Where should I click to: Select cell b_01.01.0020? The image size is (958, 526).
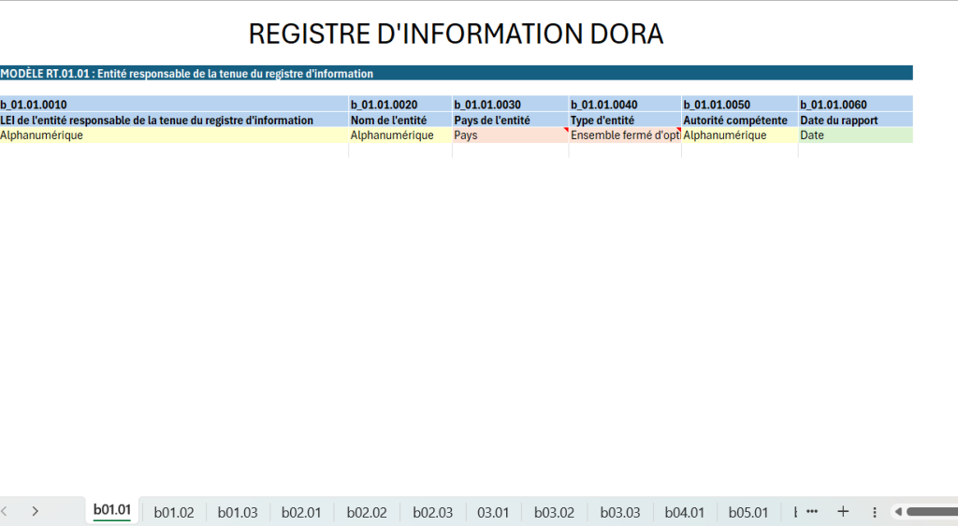400,105
